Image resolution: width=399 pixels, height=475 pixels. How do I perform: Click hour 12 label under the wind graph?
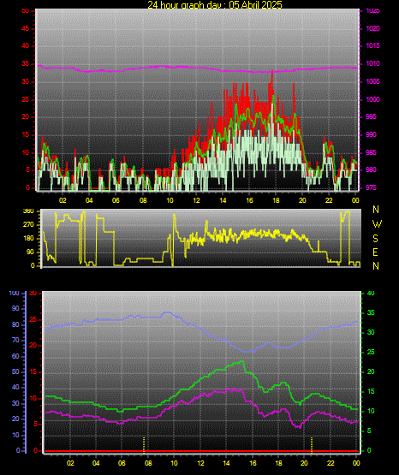196,200
